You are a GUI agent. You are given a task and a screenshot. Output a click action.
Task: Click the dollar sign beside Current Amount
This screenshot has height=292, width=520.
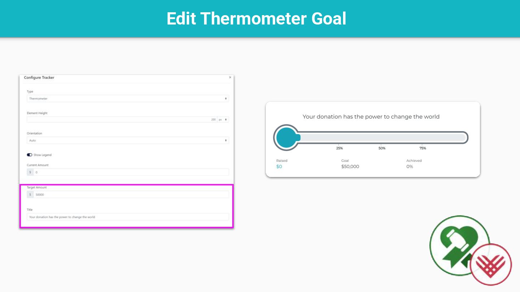30,172
